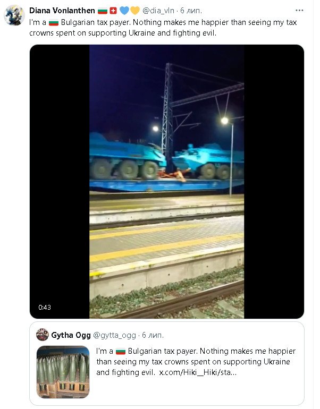Screen dimensions: 320x409
Task: Click the Swiss flag emoji in Diana's name
Action: pos(113,11)
